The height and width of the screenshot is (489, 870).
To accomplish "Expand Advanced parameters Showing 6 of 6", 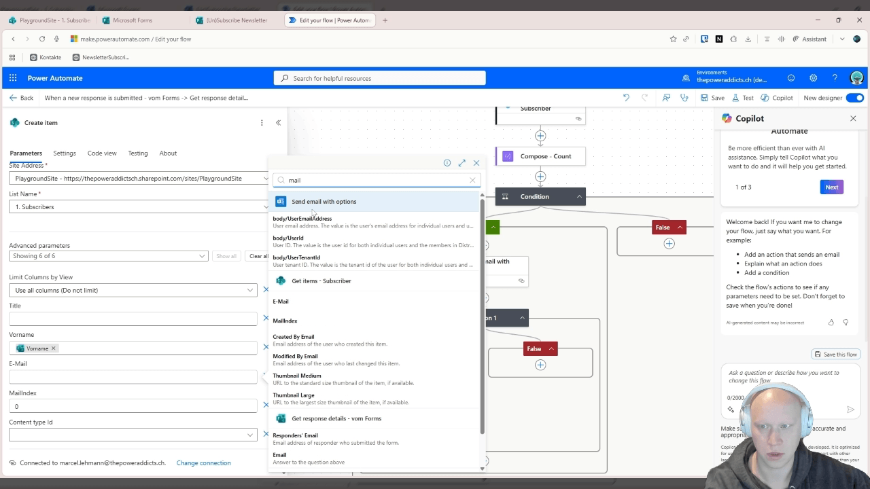I will [108, 256].
